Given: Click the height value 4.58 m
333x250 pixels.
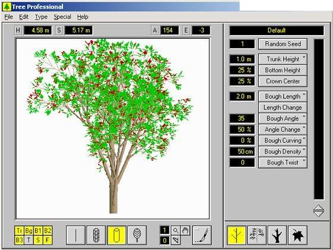Looking at the screenshot, I should pos(38,30).
